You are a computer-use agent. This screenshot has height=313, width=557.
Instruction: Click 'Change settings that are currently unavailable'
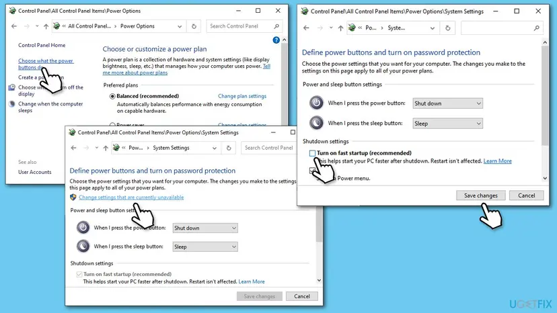pyautogui.click(x=131, y=197)
